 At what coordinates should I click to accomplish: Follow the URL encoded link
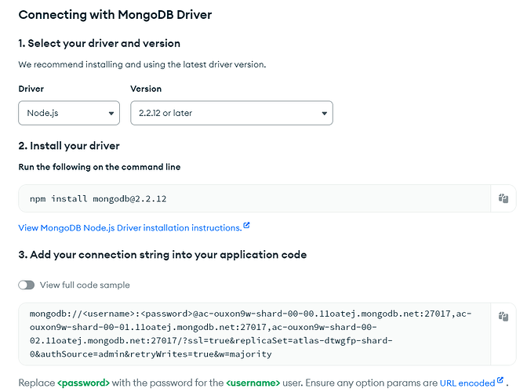[466, 383]
